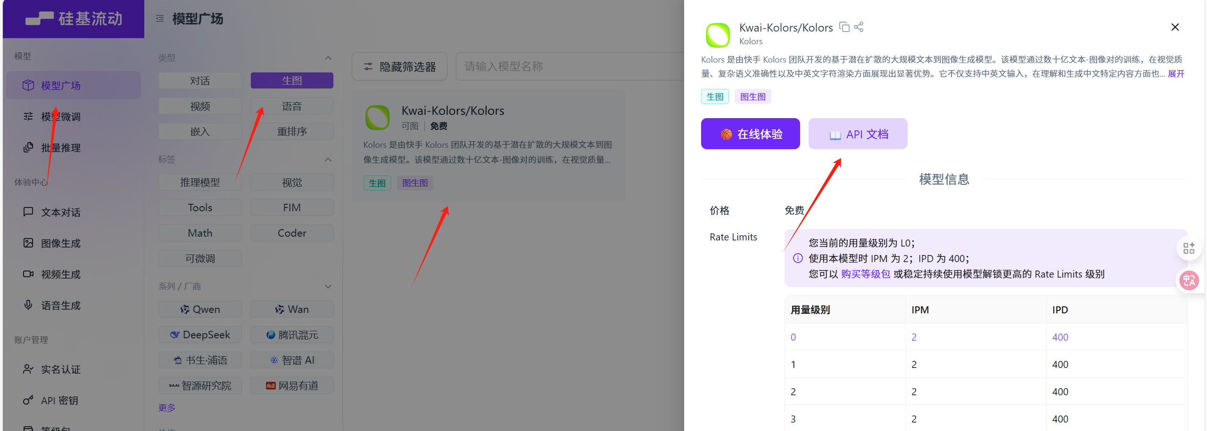Click the Kolors logo in detail panel
Screen dimensions: 1207x431
pos(718,35)
